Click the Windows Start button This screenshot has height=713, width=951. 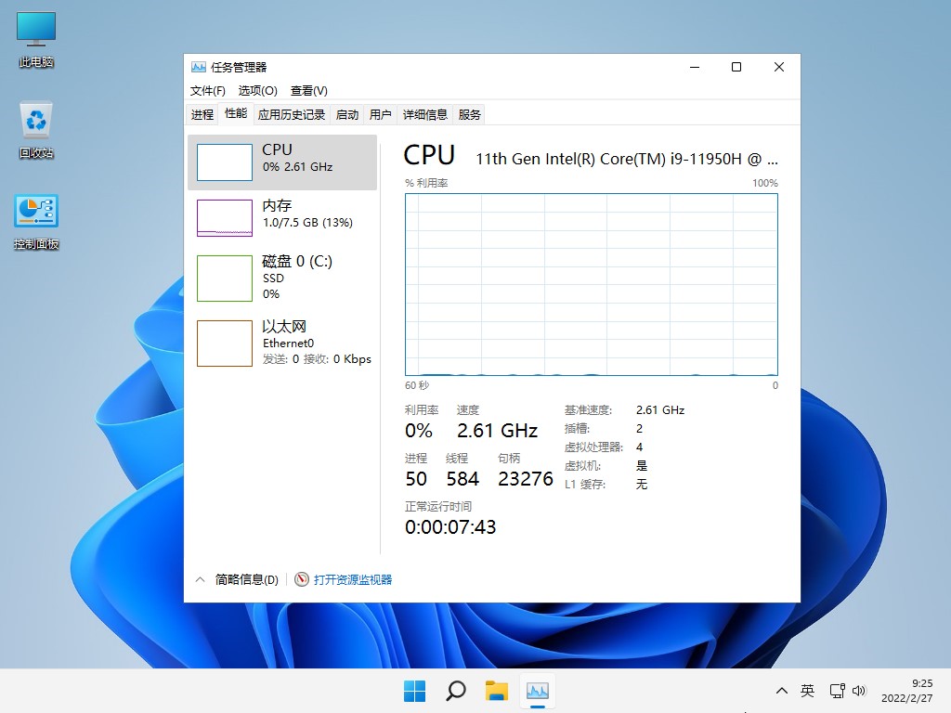pyautogui.click(x=414, y=691)
